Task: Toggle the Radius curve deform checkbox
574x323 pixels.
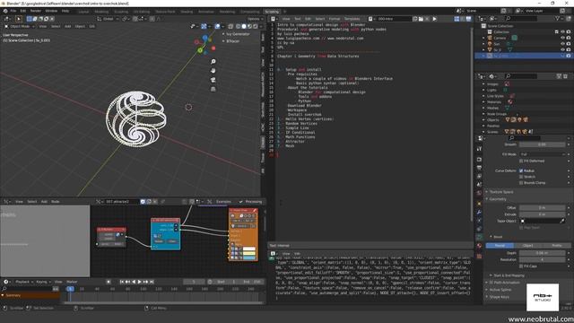Action: click(x=521, y=170)
